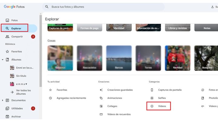Click the Favoritas link under Tu actividad
Viewport: 218px width, 122px height.
62,90
